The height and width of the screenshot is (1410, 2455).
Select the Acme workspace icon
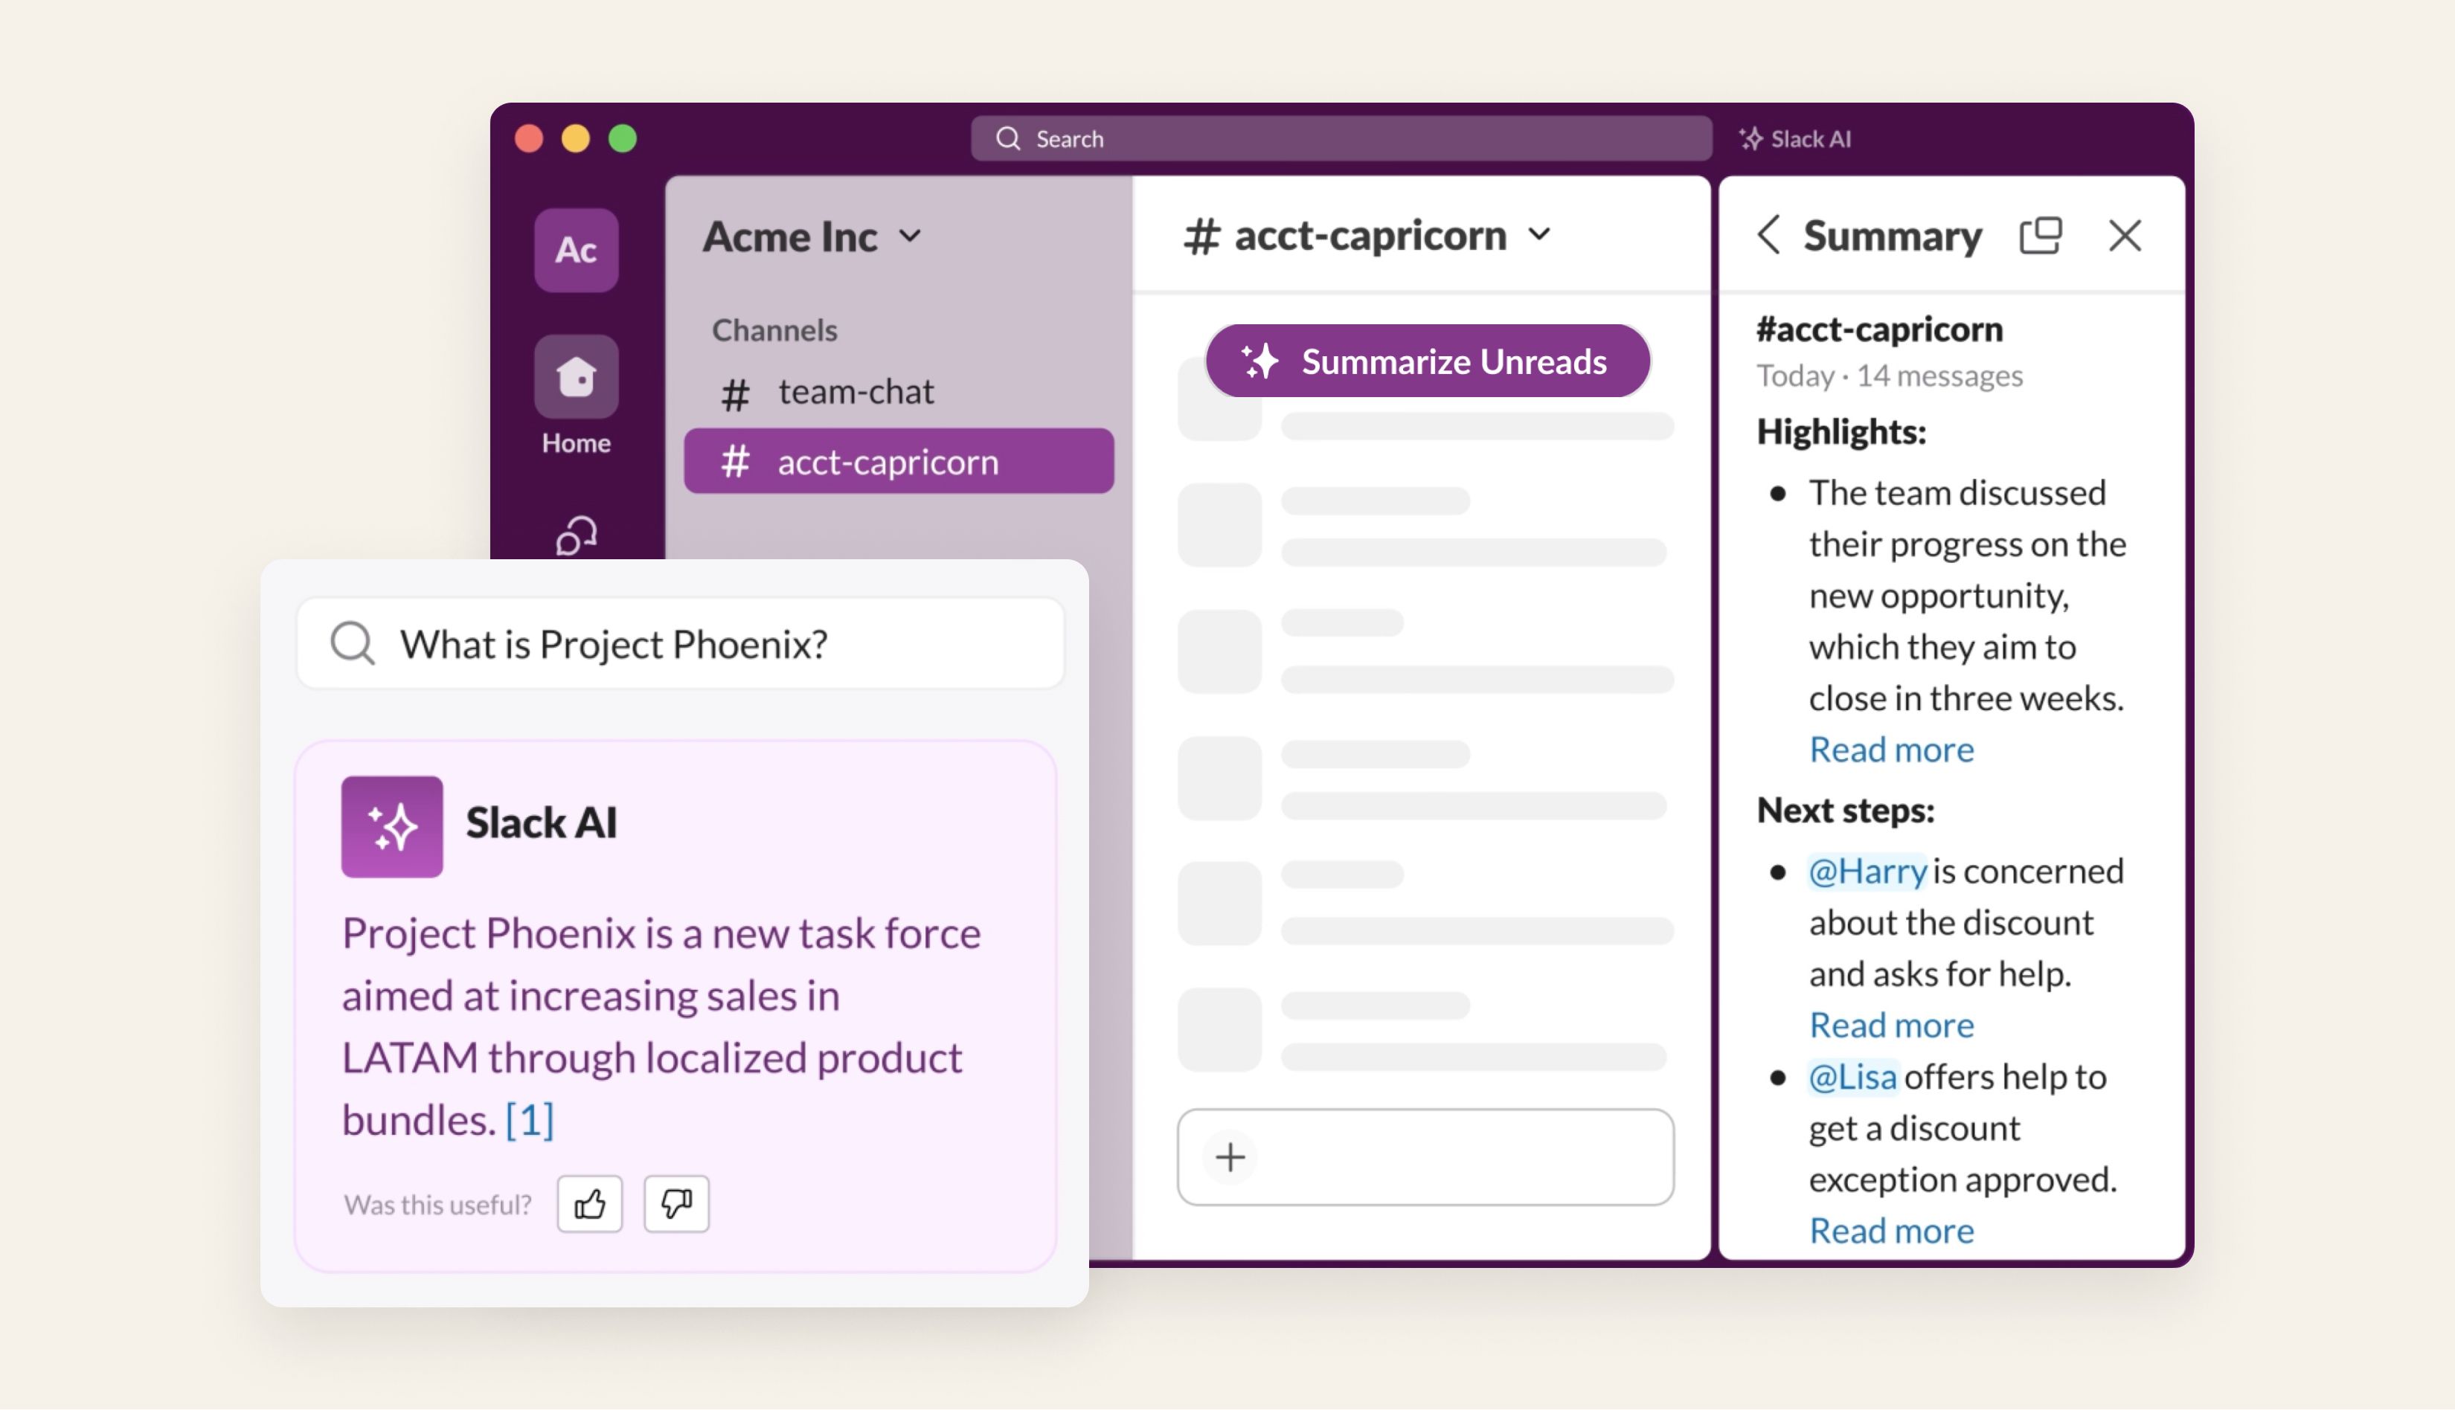click(x=575, y=250)
